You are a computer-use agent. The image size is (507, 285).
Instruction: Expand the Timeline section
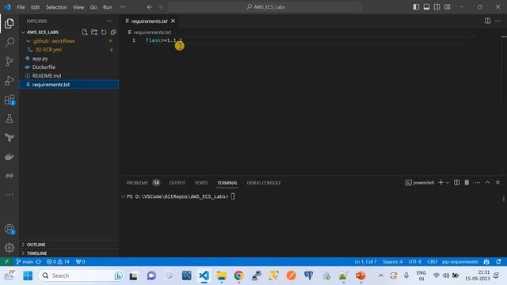[36, 253]
